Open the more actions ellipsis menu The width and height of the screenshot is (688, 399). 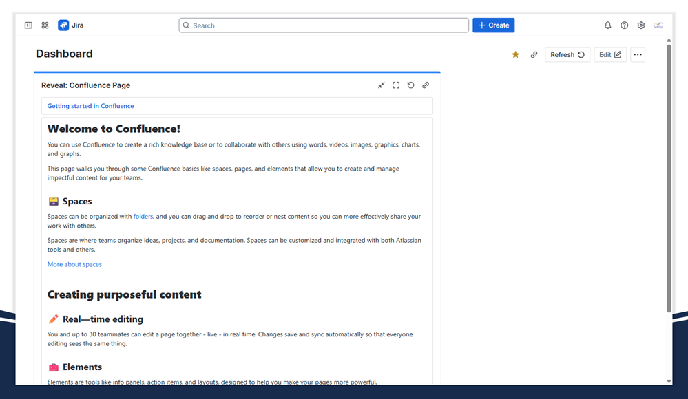tap(638, 55)
